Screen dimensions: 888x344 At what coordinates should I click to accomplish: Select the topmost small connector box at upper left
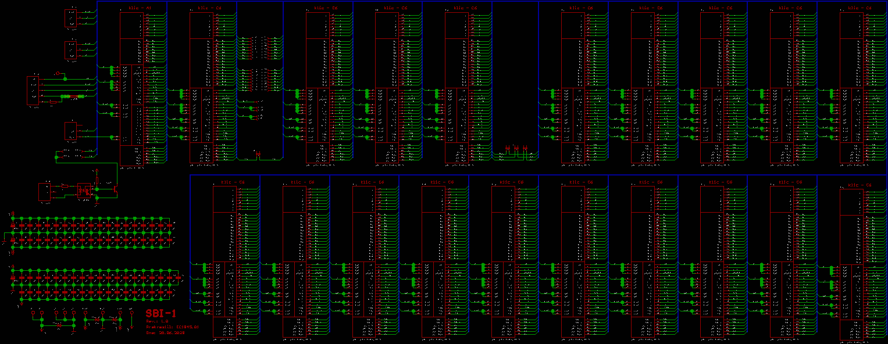click(x=70, y=18)
